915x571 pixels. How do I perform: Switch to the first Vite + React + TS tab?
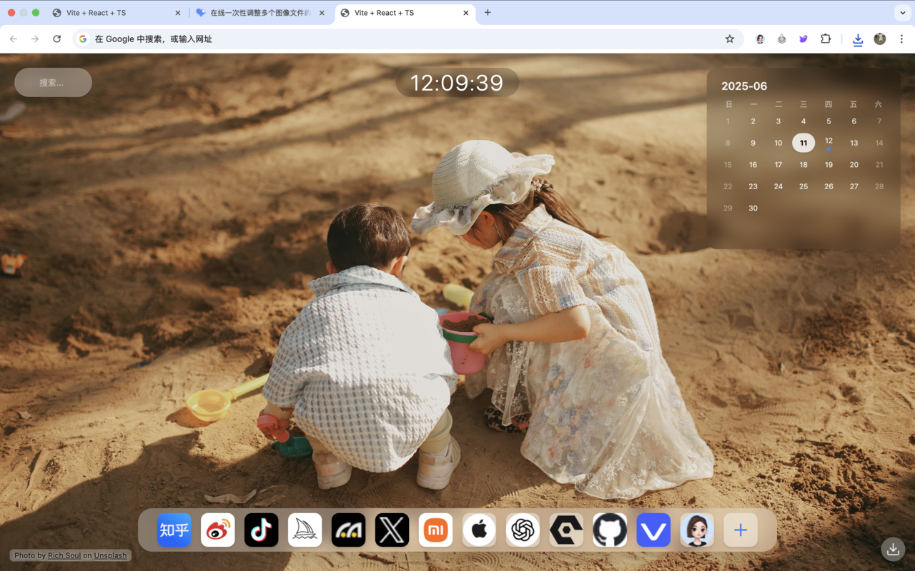coord(117,13)
